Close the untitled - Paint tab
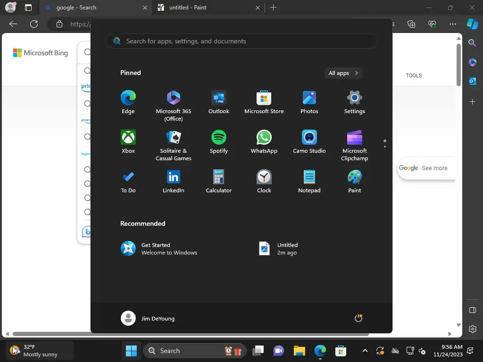Viewport: 483px width, 362px height. (x=258, y=8)
